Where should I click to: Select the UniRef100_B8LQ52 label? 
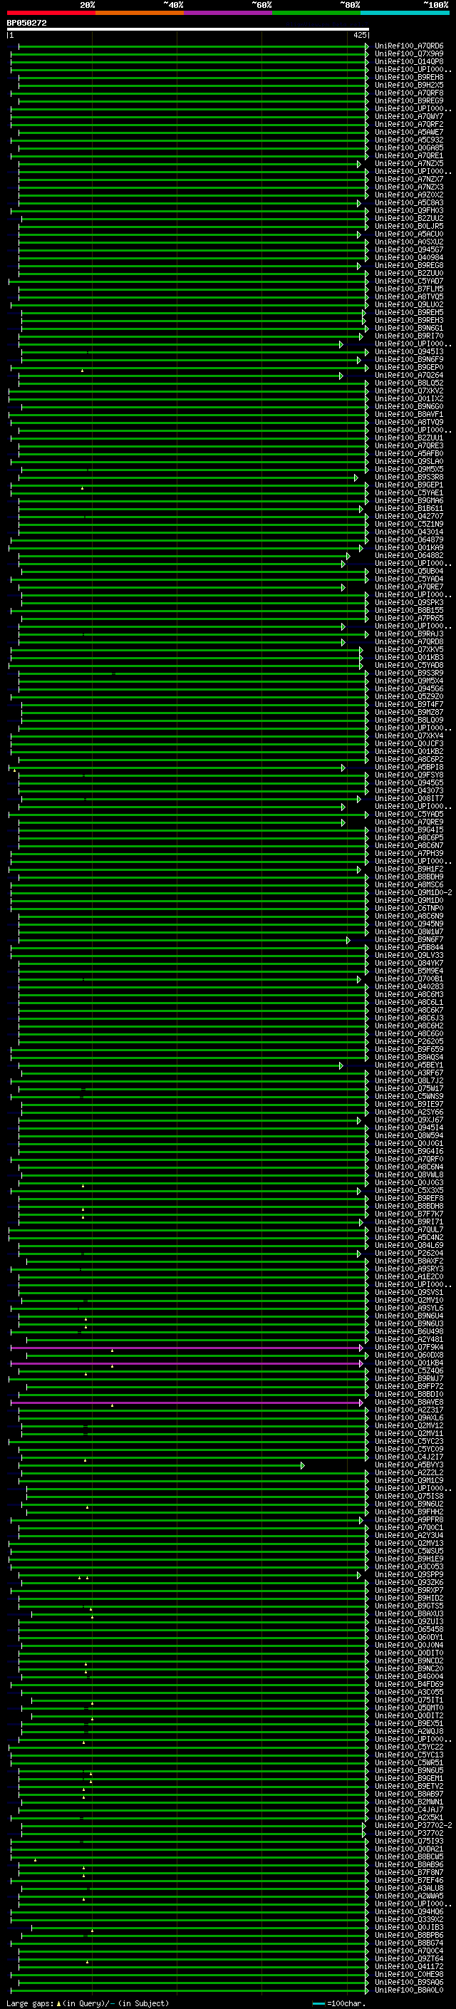pyautogui.click(x=409, y=383)
